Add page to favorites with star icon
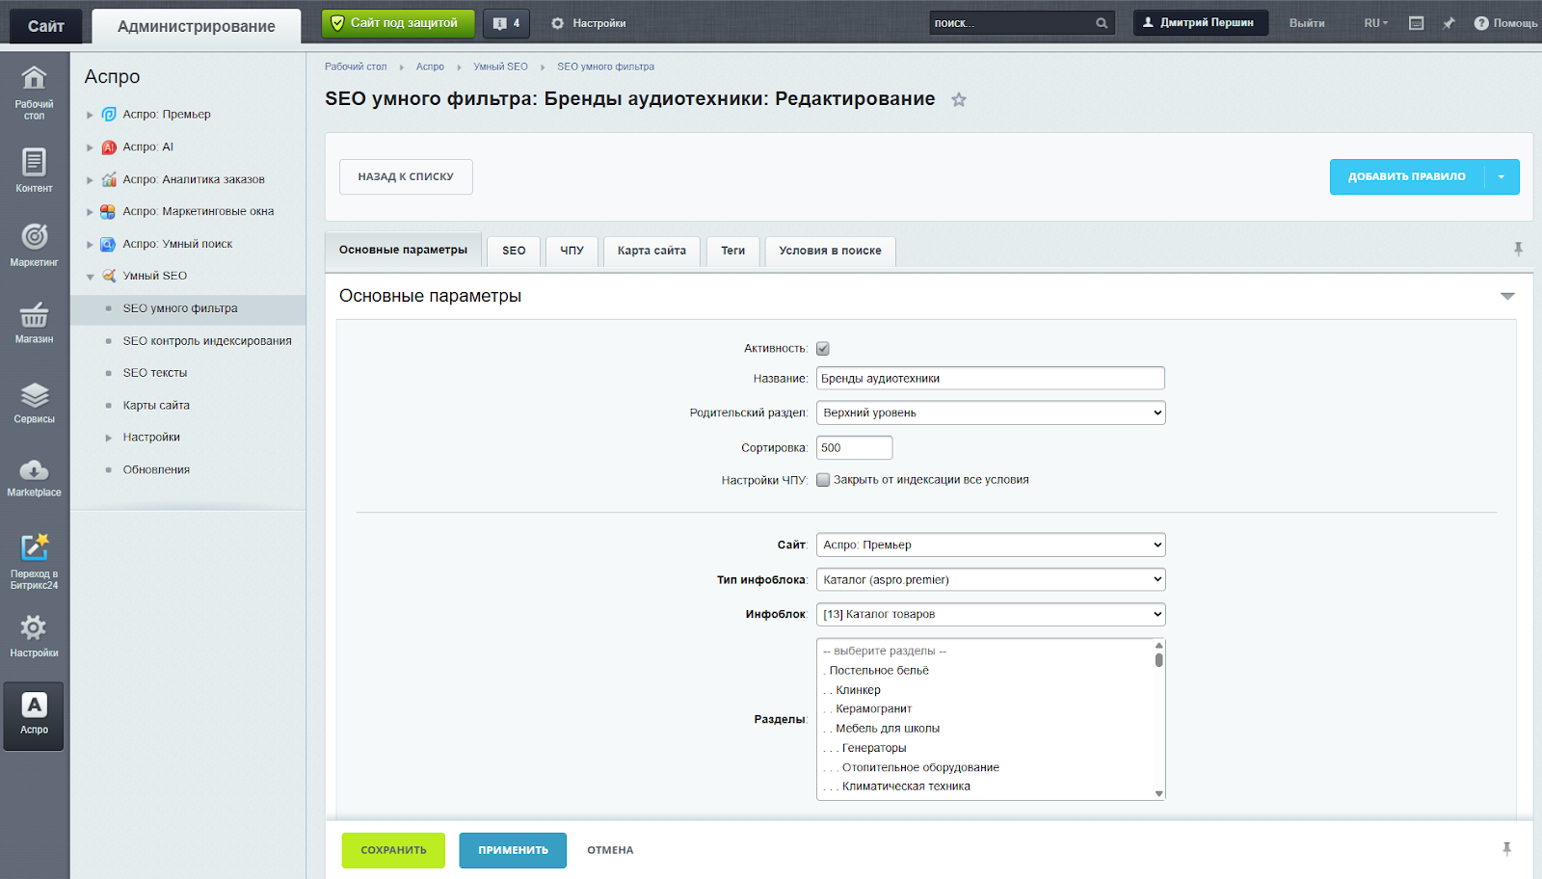Viewport: 1542px width, 879px height. tap(958, 100)
